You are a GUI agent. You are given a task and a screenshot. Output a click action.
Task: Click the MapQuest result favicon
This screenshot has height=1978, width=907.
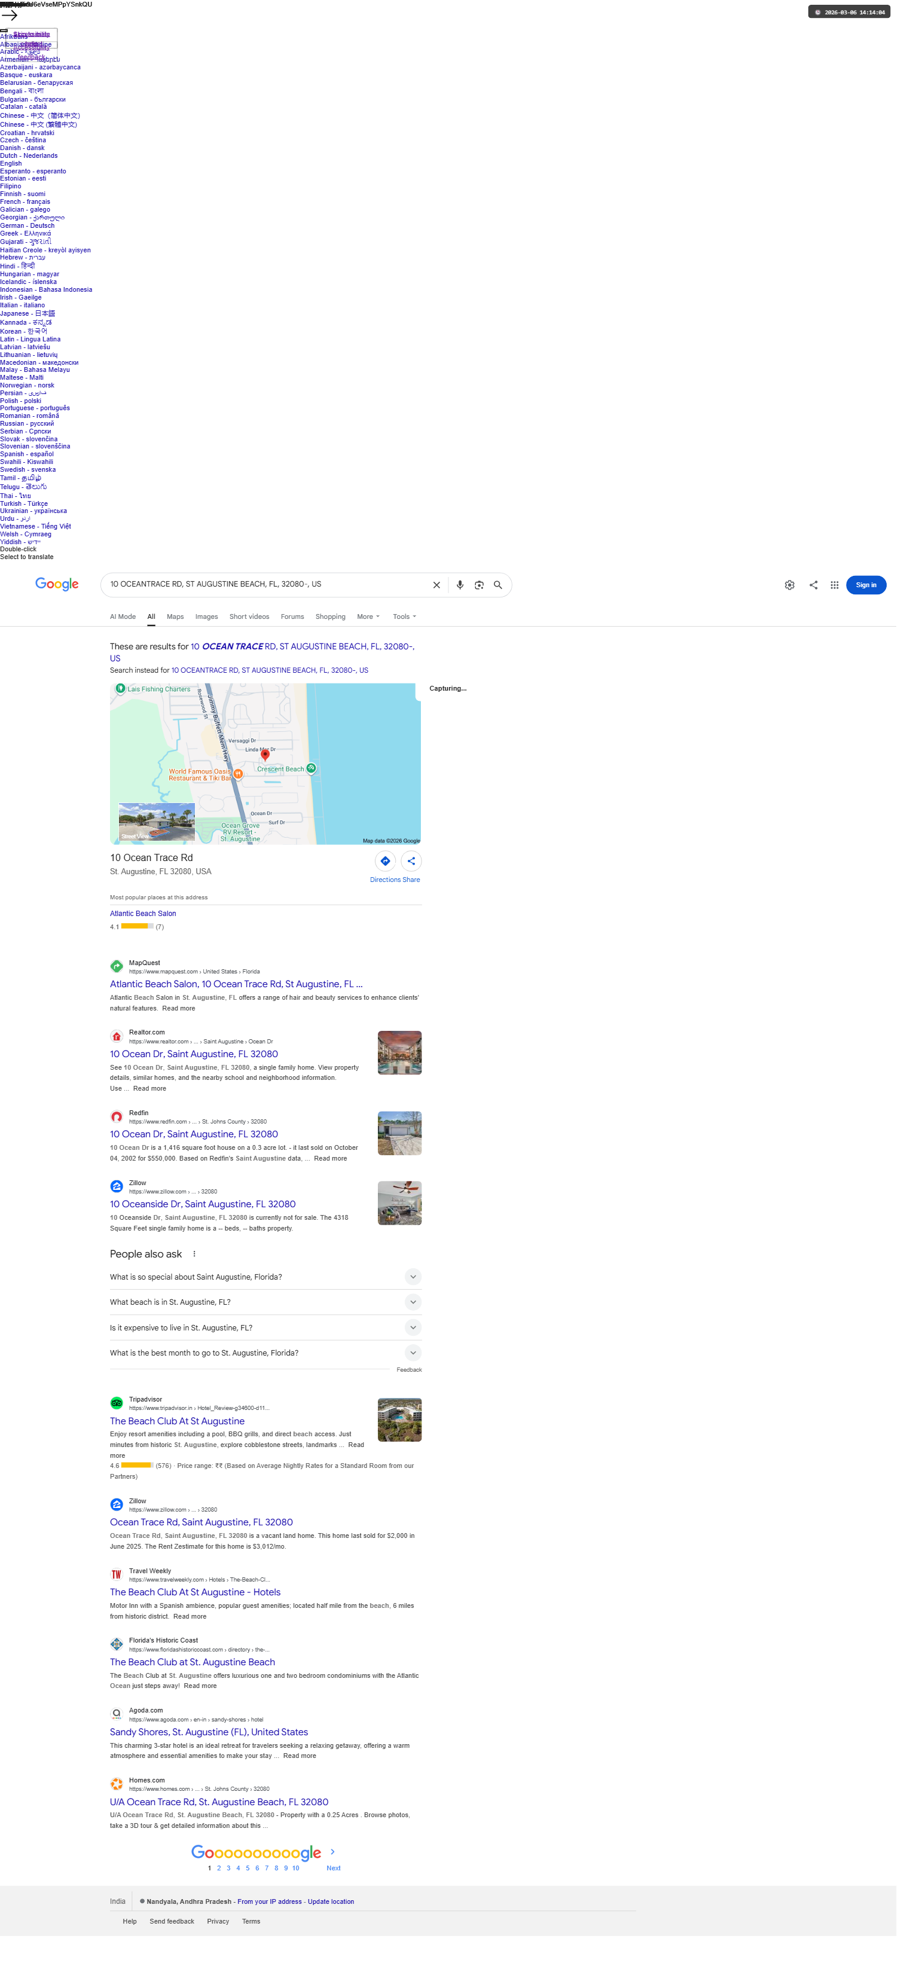click(x=117, y=967)
